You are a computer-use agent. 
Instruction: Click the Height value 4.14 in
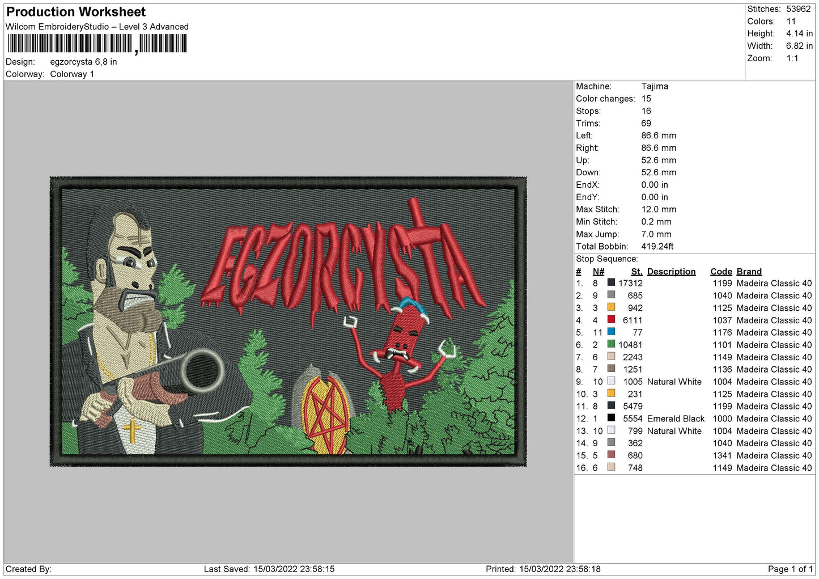pos(799,33)
